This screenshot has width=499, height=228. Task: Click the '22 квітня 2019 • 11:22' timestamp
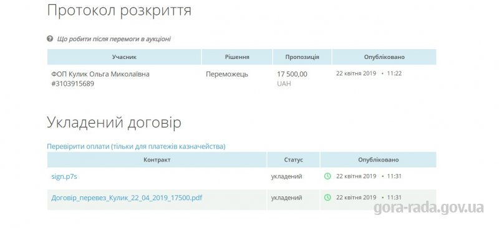[369, 73]
